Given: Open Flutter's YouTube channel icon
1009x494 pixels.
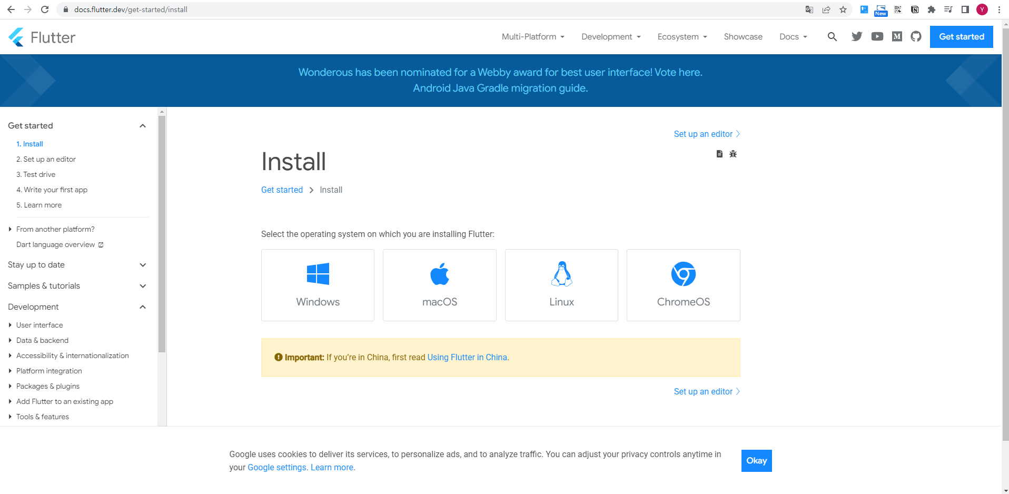Looking at the screenshot, I should [x=877, y=36].
